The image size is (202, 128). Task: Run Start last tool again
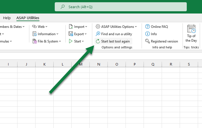pyautogui.click(x=113, y=41)
